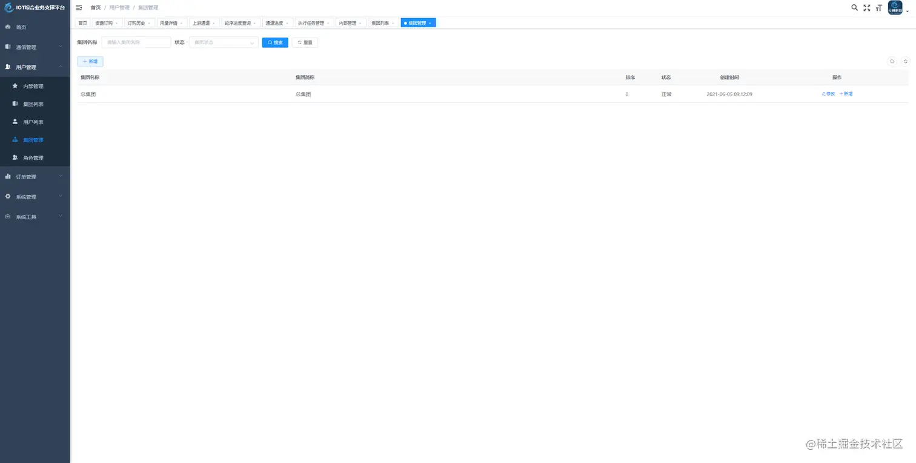Click the tree icon for 集团管理 in the sidebar
Screen dimensions: 916x463
[x=15, y=140]
